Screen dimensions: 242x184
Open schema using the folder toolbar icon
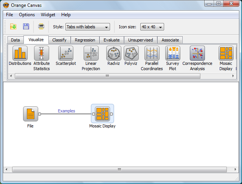point(13,26)
